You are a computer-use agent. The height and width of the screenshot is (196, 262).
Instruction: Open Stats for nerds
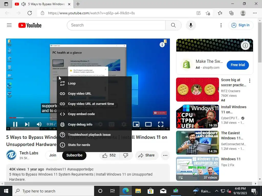coord(94,145)
